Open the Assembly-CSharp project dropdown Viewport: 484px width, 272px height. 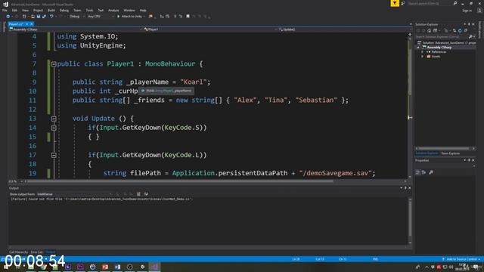coord(75,29)
